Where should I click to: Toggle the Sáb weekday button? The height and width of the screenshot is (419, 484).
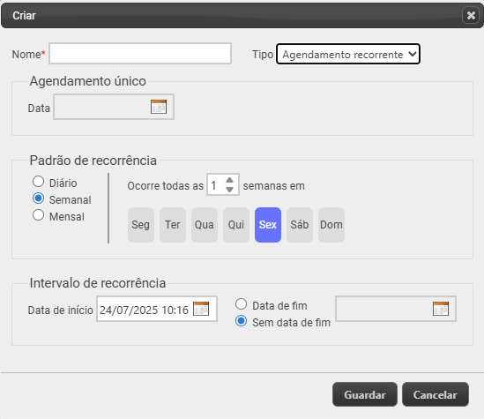point(300,225)
